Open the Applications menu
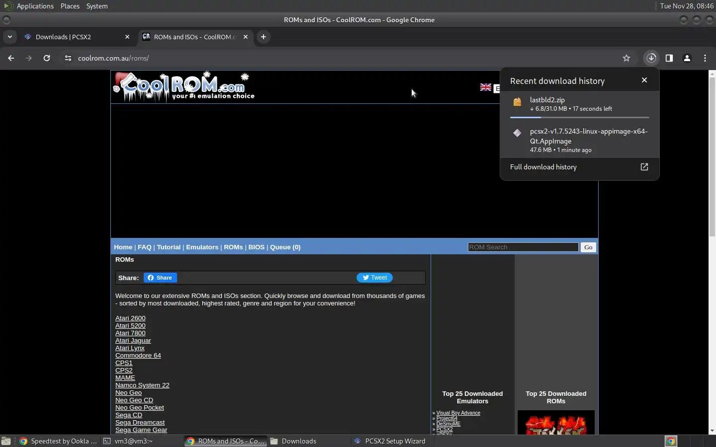716x447 pixels. coord(35,6)
